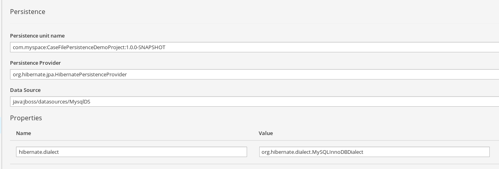Click the 'Persistence unit name' label
This screenshot has width=499, height=169.
(x=37, y=36)
